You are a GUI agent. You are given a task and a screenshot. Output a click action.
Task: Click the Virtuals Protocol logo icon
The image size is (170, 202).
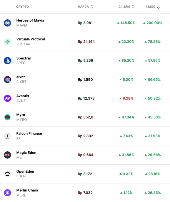pos(7,42)
